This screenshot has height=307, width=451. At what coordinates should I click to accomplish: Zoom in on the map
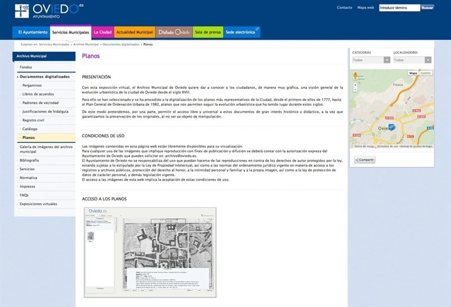[355, 85]
